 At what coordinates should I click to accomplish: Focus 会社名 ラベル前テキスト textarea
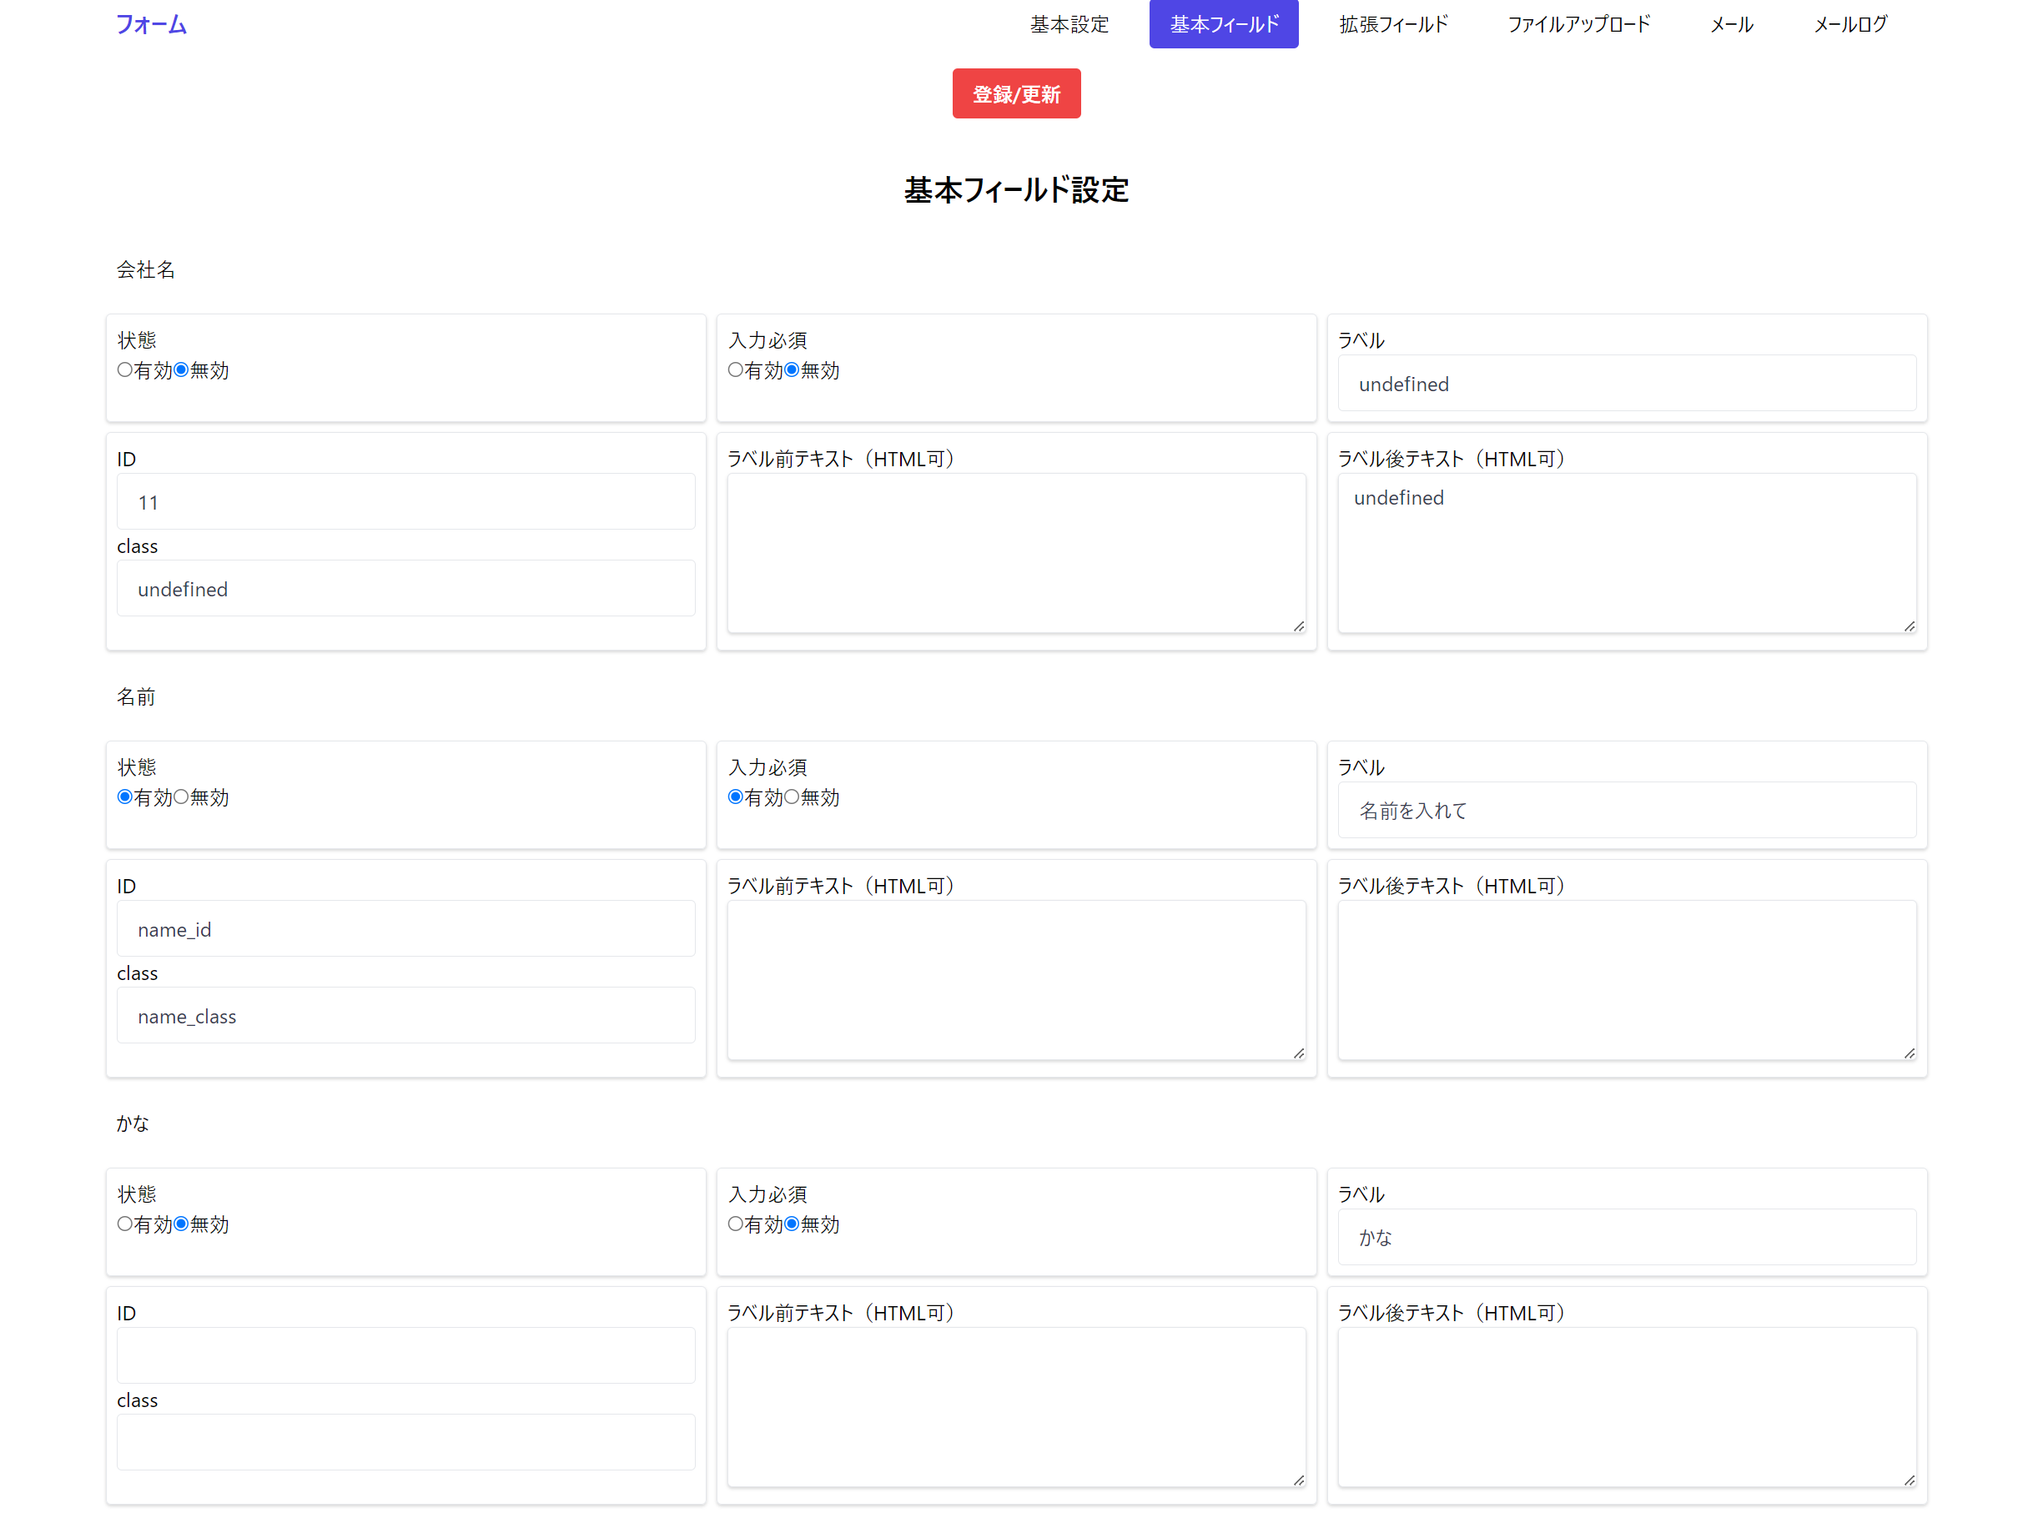tap(1016, 554)
